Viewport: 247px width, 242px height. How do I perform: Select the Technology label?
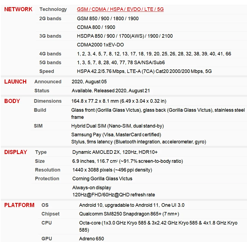[x=53, y=9]
